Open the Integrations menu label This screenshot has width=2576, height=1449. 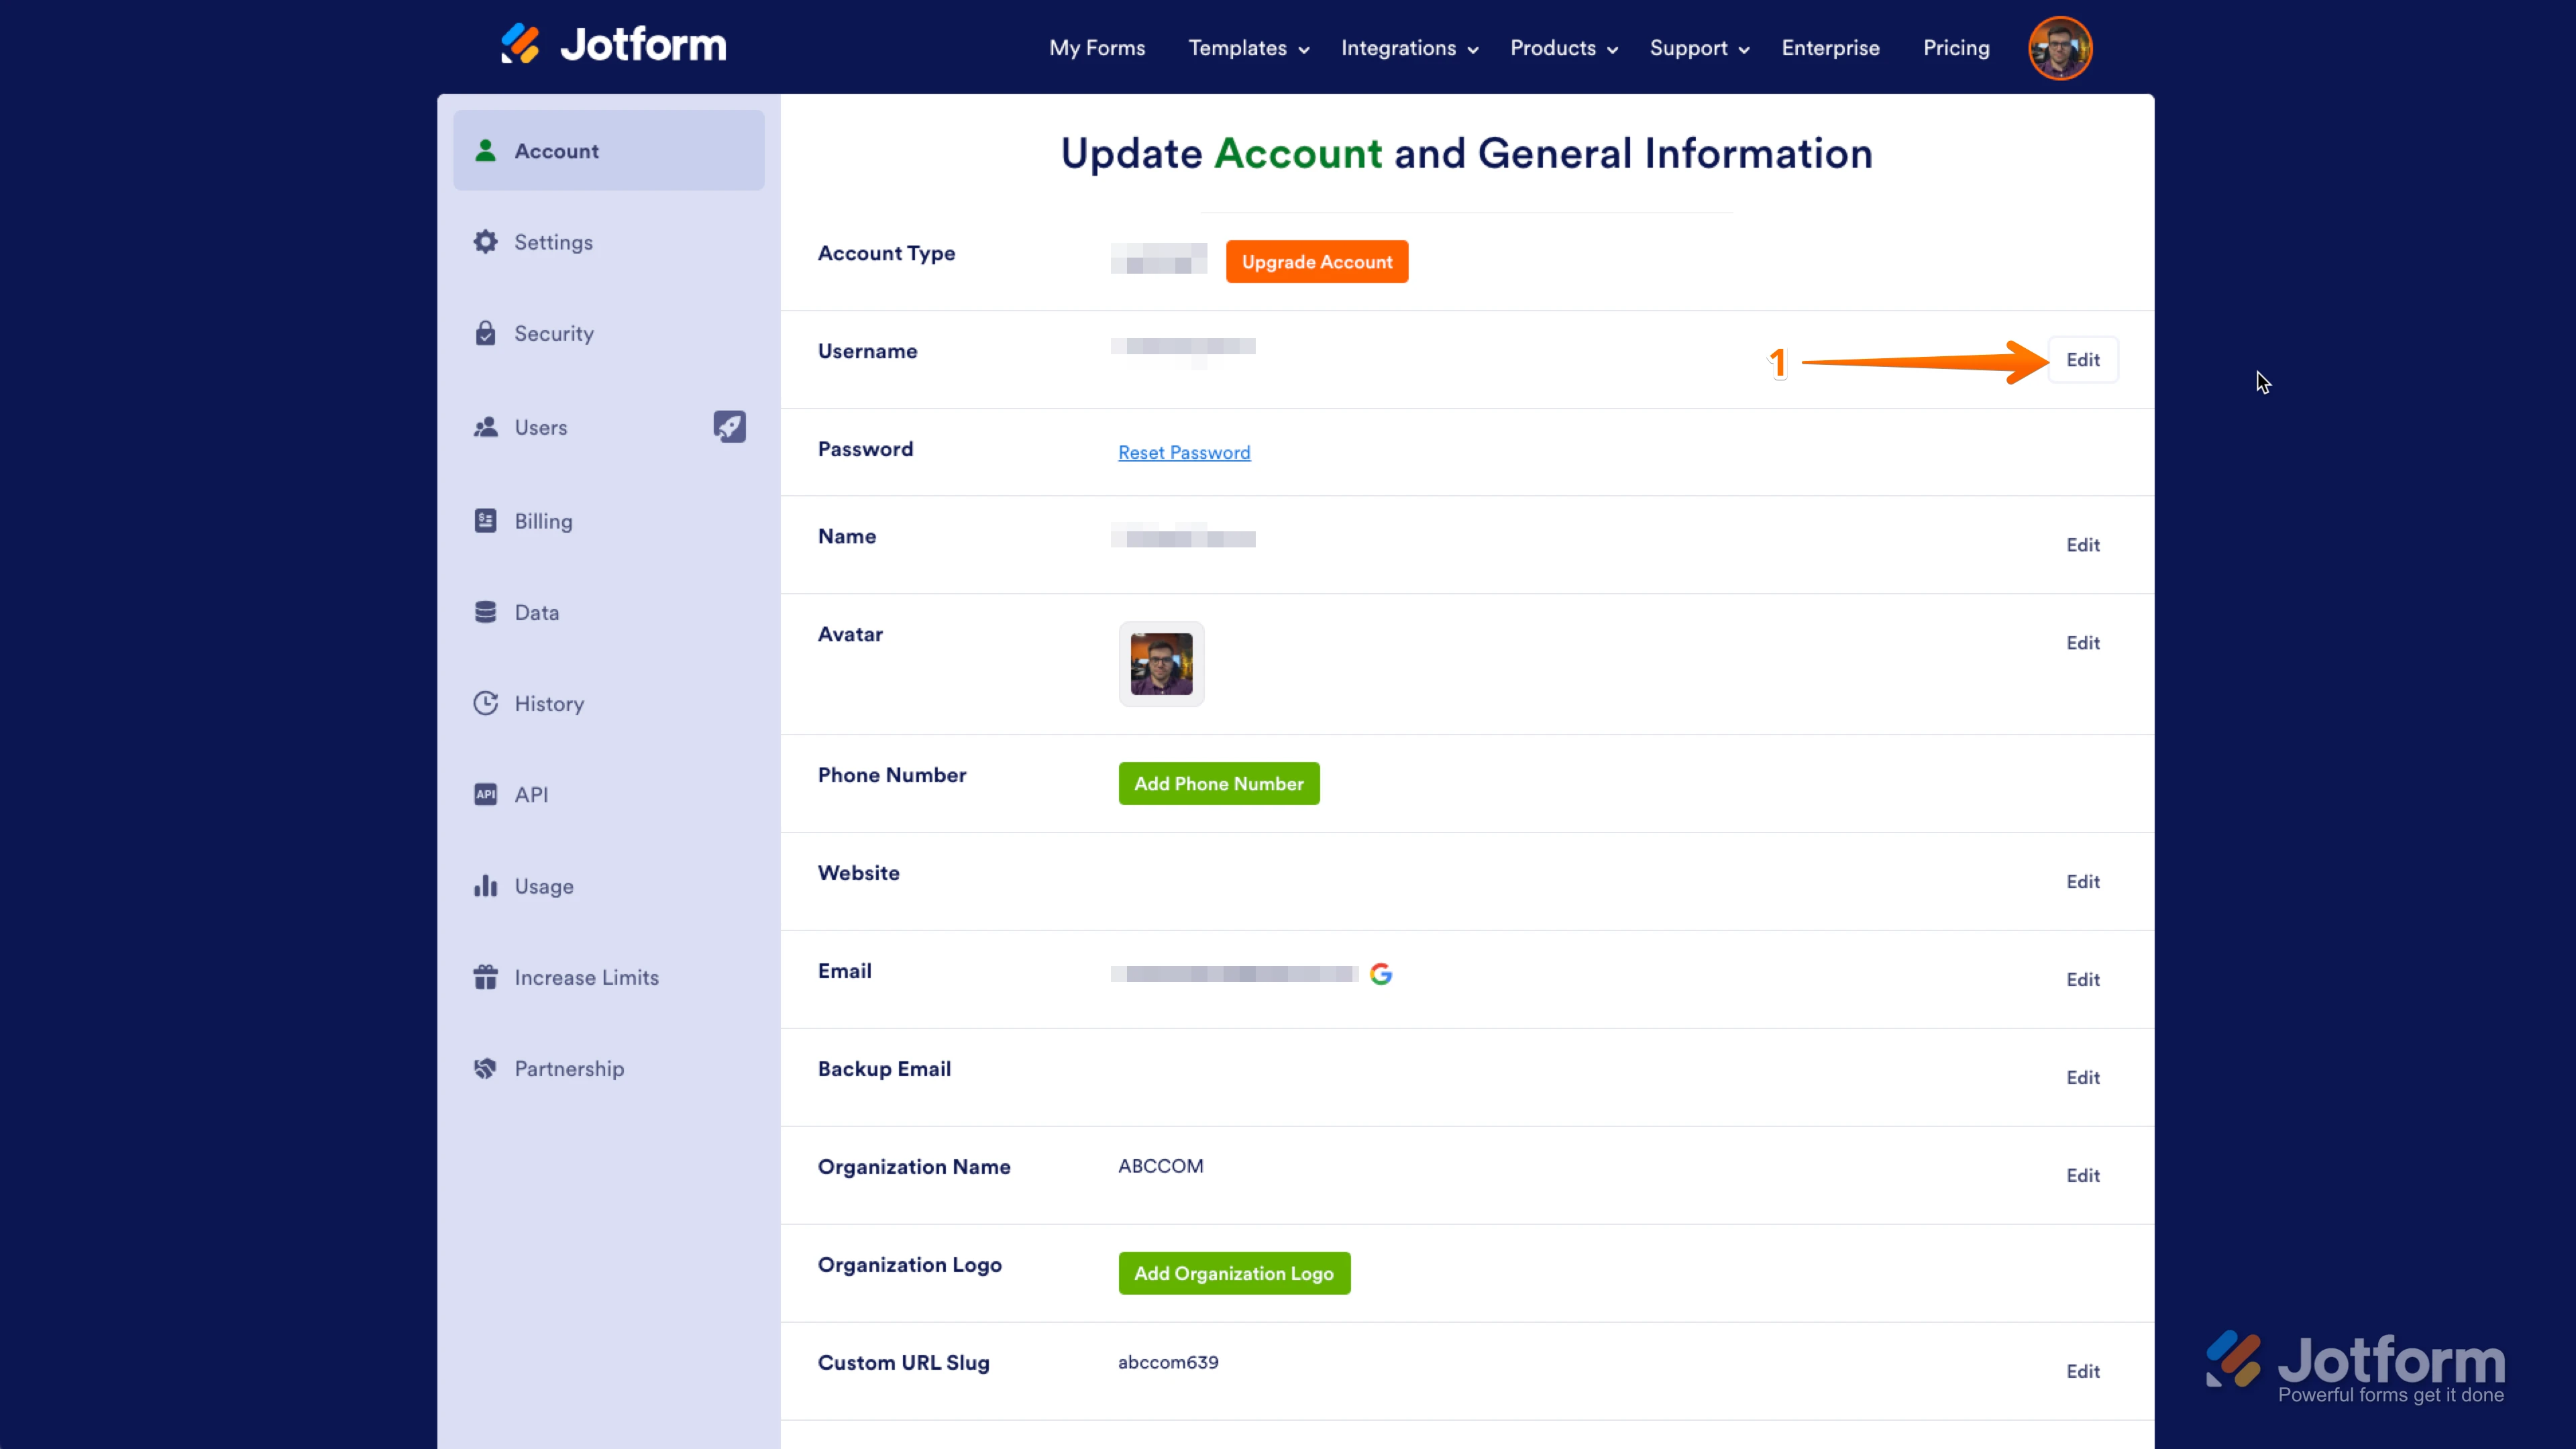tap(1398, 48)
